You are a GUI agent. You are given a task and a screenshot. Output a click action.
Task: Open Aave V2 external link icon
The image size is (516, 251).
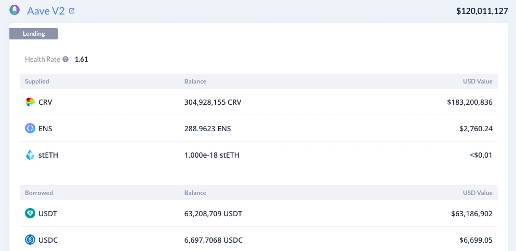(x=72, y=11)
